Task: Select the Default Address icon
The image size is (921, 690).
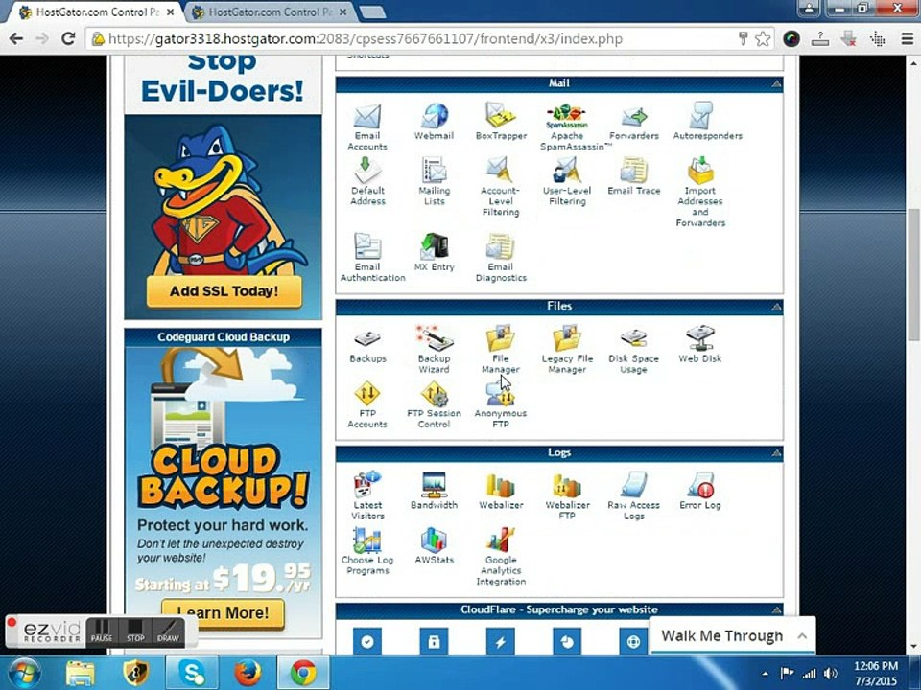Action: click(x=367, y=182)
